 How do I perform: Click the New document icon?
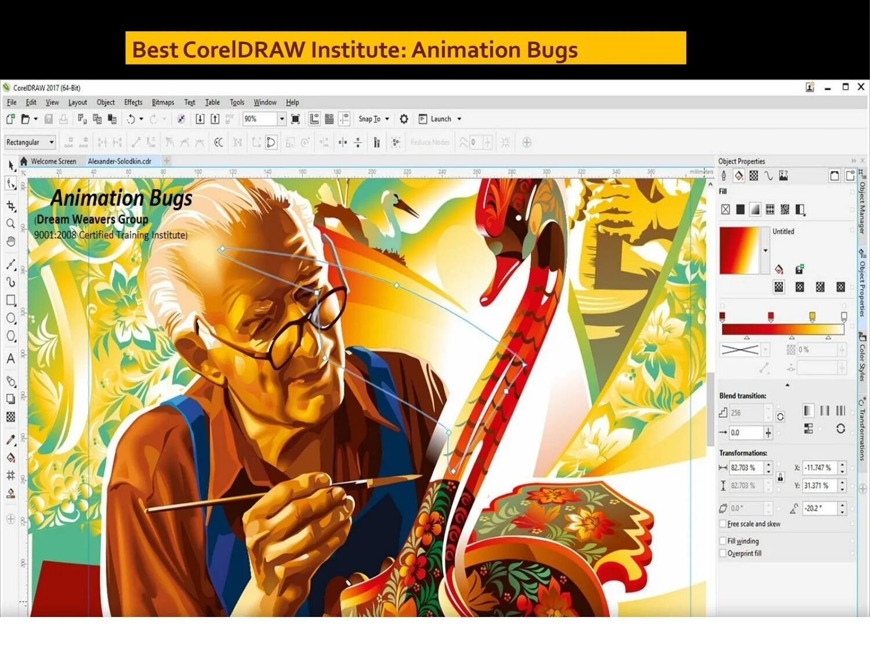[x=10, y=119]
